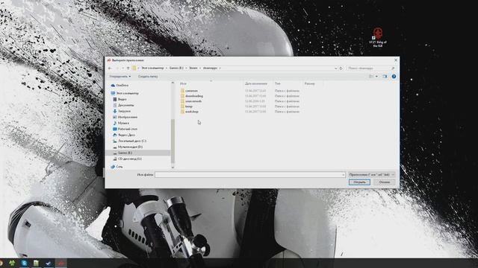Click the navigation pane scroll-down arrow
Screen dimensions: 478x268
[173, 167]
